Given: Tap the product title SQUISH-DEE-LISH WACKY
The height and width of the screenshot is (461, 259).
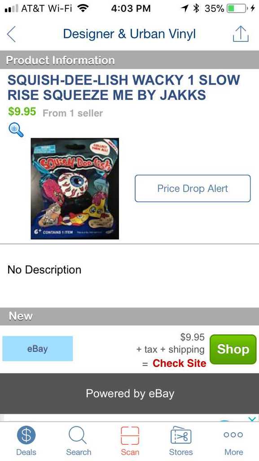Looking at the screenshot, I should (x=123, y=87).
